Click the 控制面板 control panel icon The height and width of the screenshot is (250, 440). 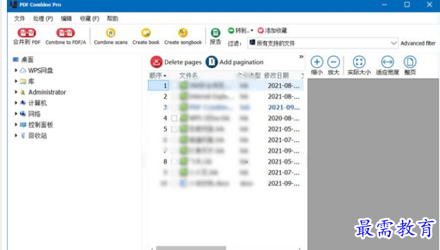pos(23,125)
